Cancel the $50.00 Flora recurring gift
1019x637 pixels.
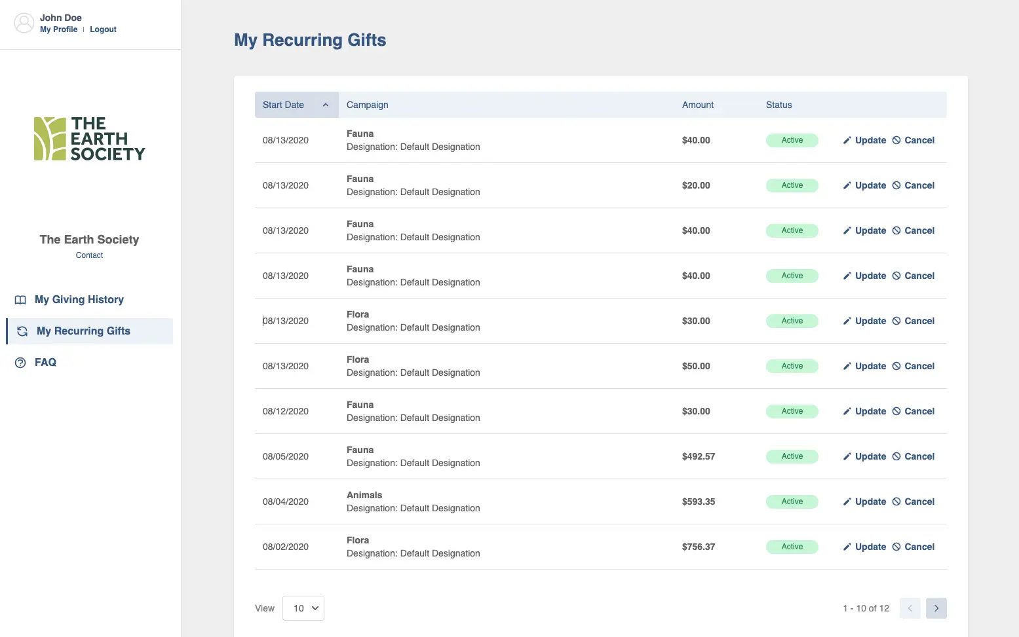(x=919, y=367)
